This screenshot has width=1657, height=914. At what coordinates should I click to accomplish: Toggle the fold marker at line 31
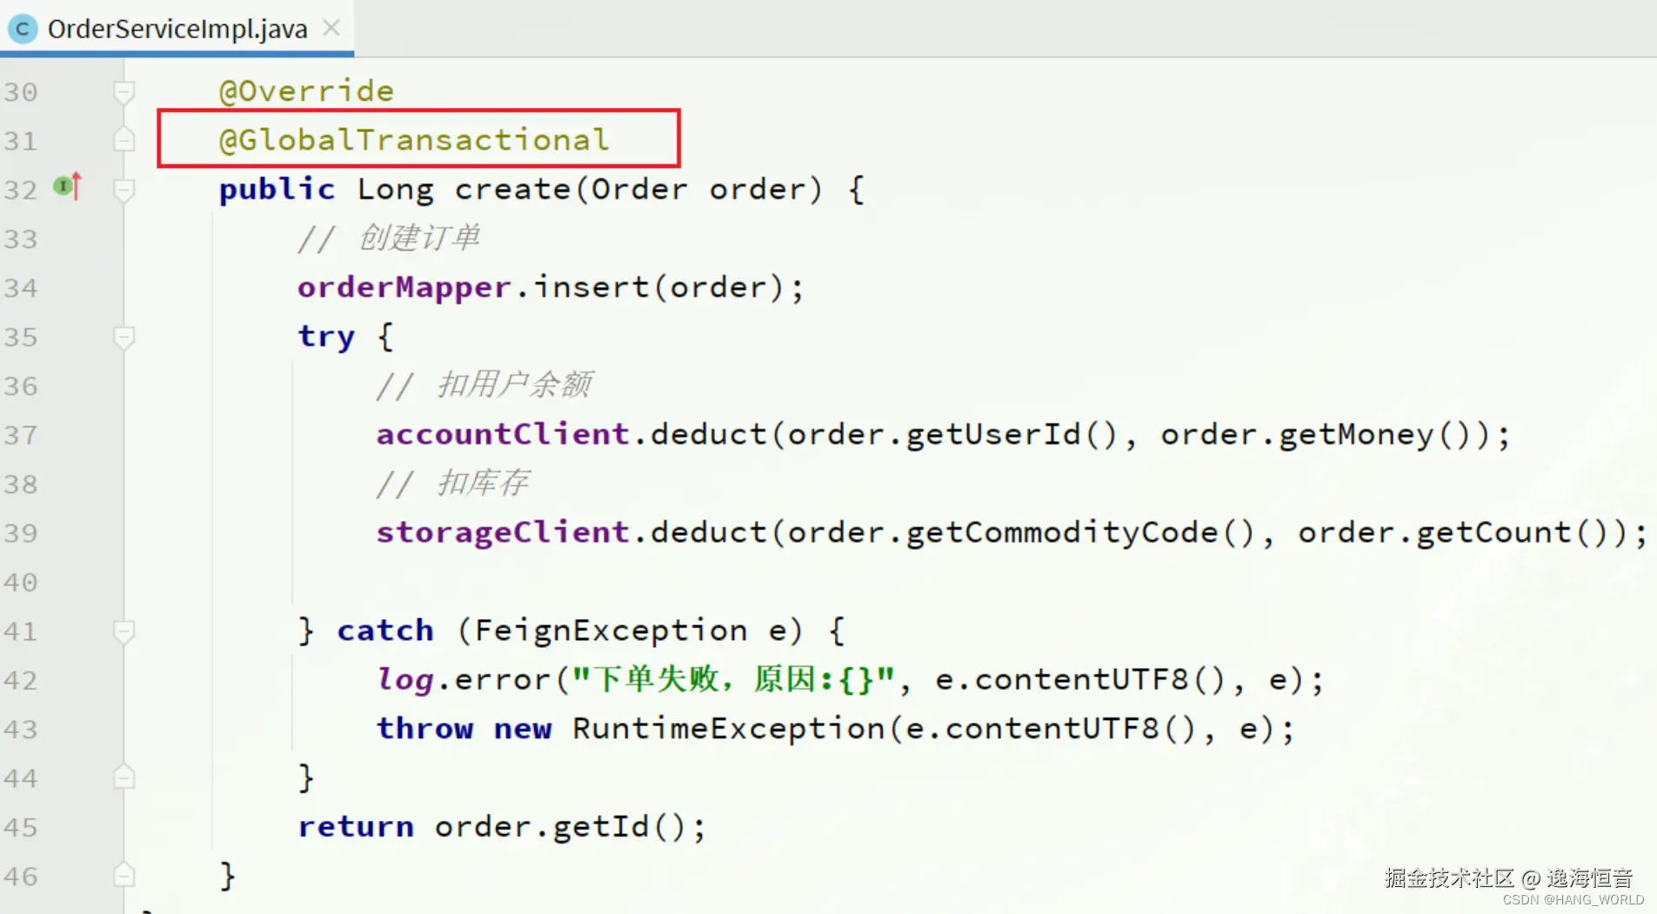[x=124, y=140]
